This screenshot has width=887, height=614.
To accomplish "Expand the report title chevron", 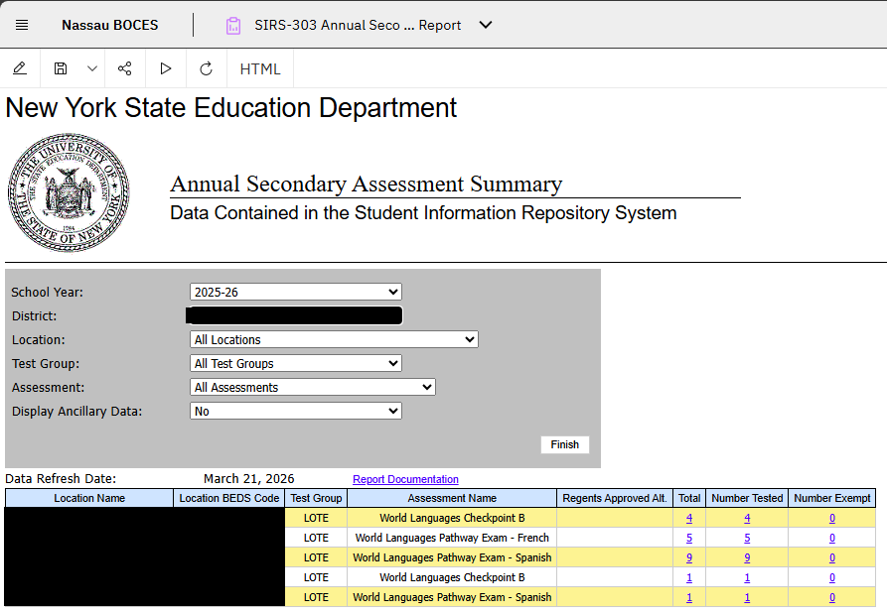I will tap(486, 25).
